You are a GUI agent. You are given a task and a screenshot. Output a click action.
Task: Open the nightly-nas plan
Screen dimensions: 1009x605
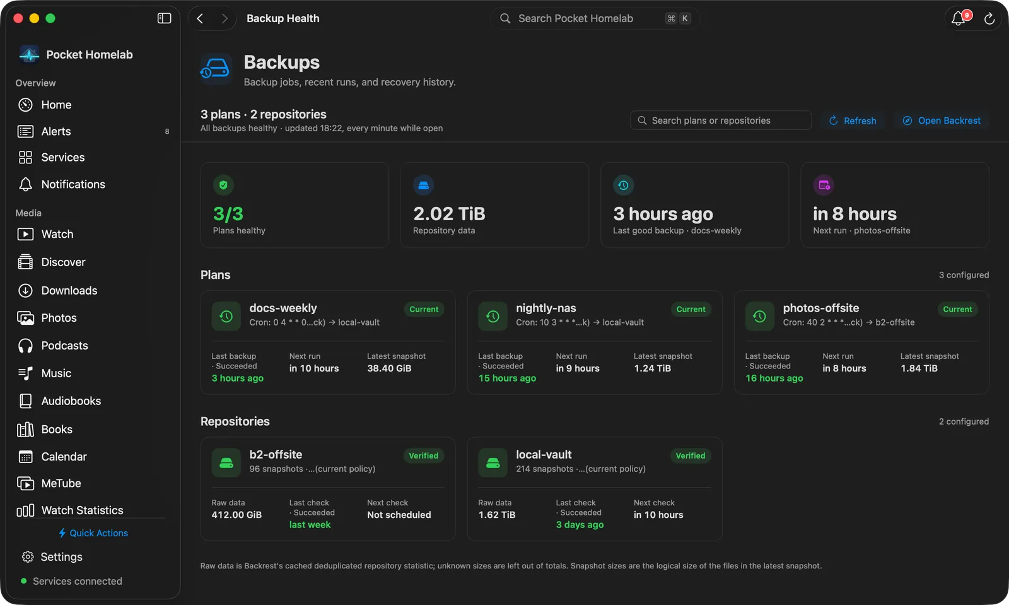[595, 343]
